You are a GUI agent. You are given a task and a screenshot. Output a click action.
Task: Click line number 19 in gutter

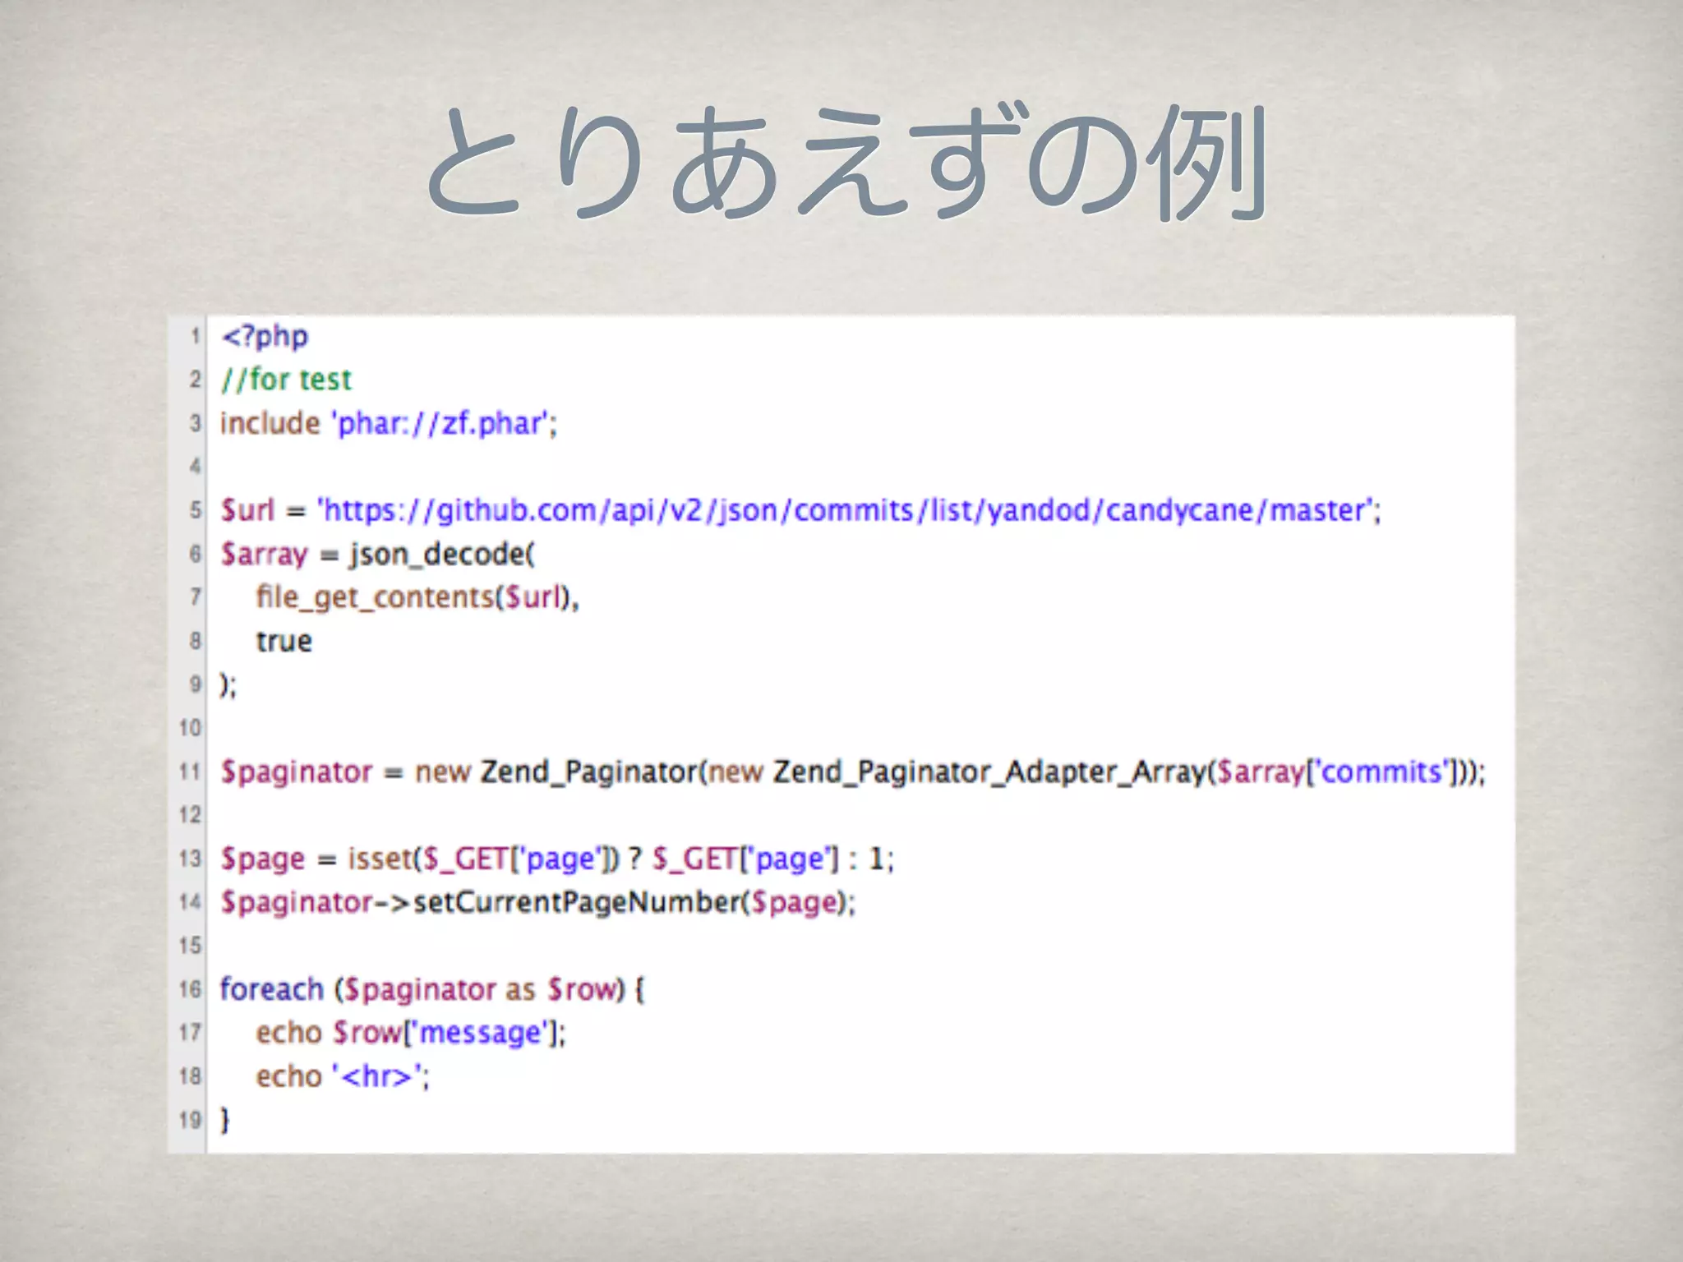pos(190,1119)
